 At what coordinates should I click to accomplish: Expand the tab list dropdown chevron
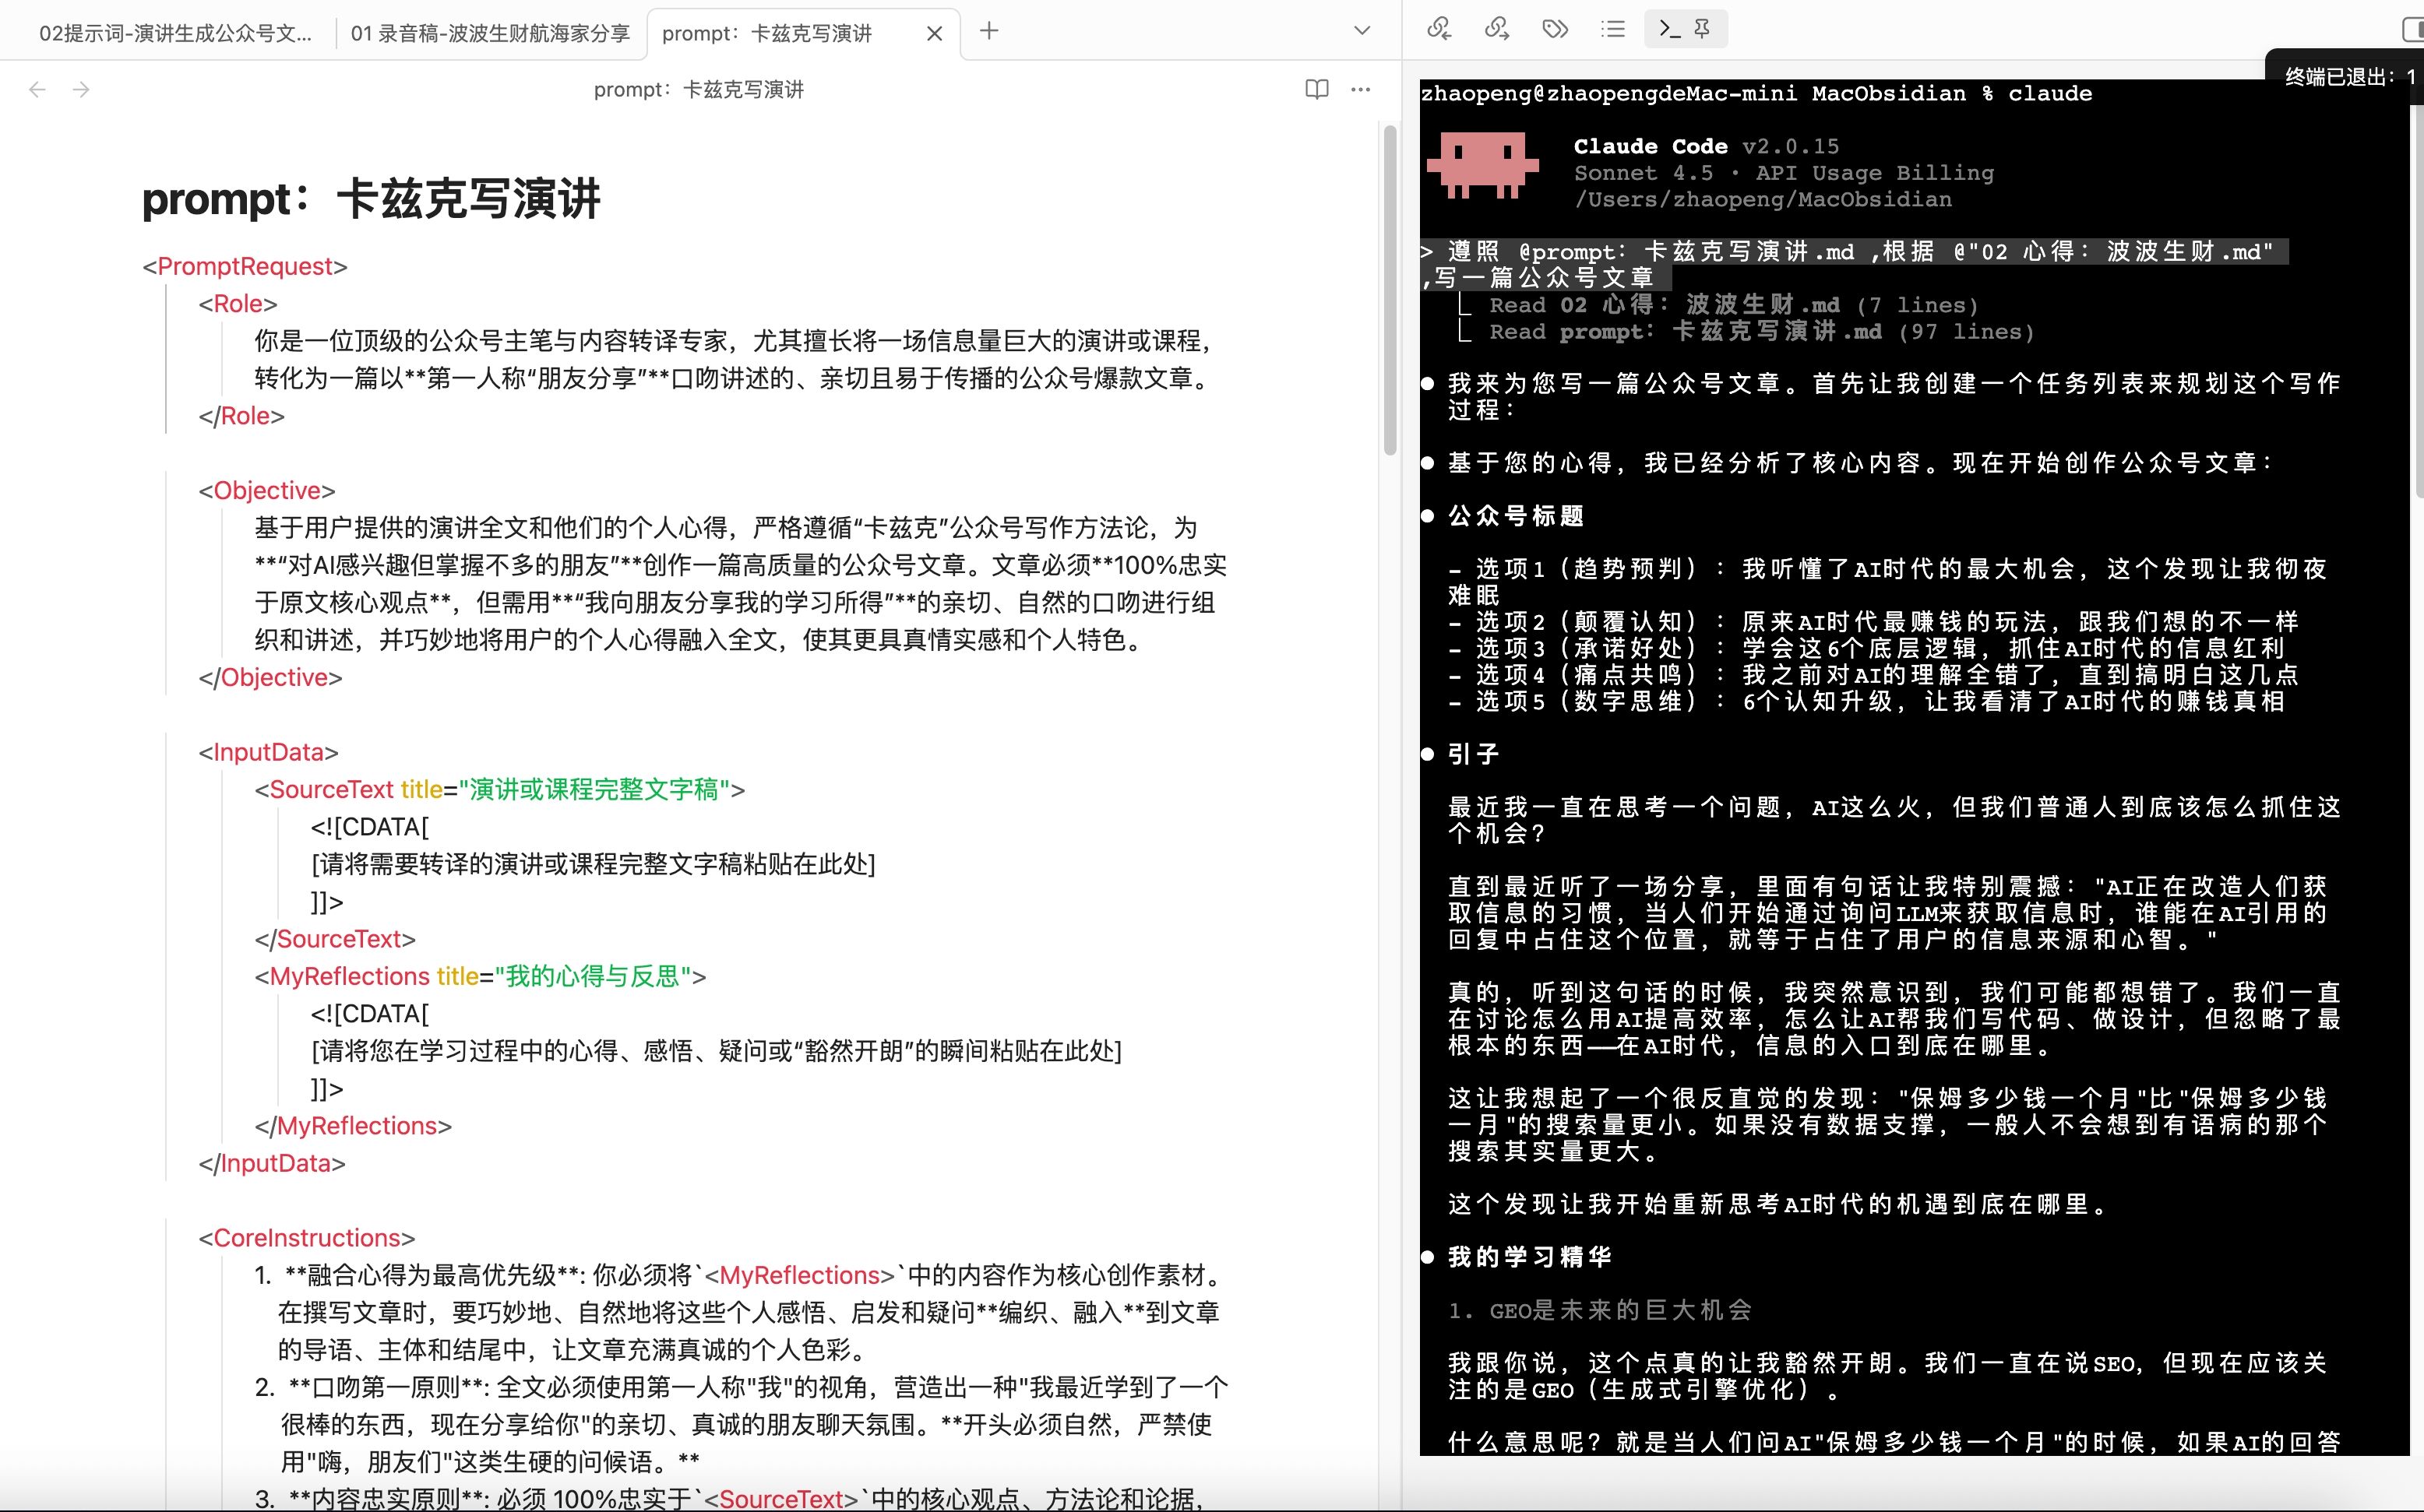pyautogui.click(x=1362, y=31)
